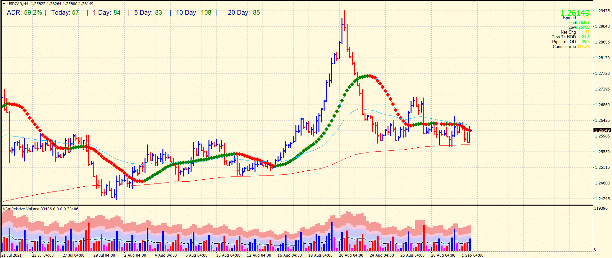Click the 26 Aug 04:00 time label
This screenshot has height=258, width=612.
pyautogui.click(x=412, y=255)
